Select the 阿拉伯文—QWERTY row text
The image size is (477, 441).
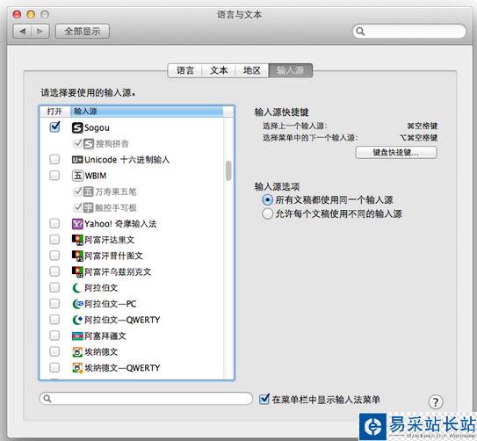[122, 320]
